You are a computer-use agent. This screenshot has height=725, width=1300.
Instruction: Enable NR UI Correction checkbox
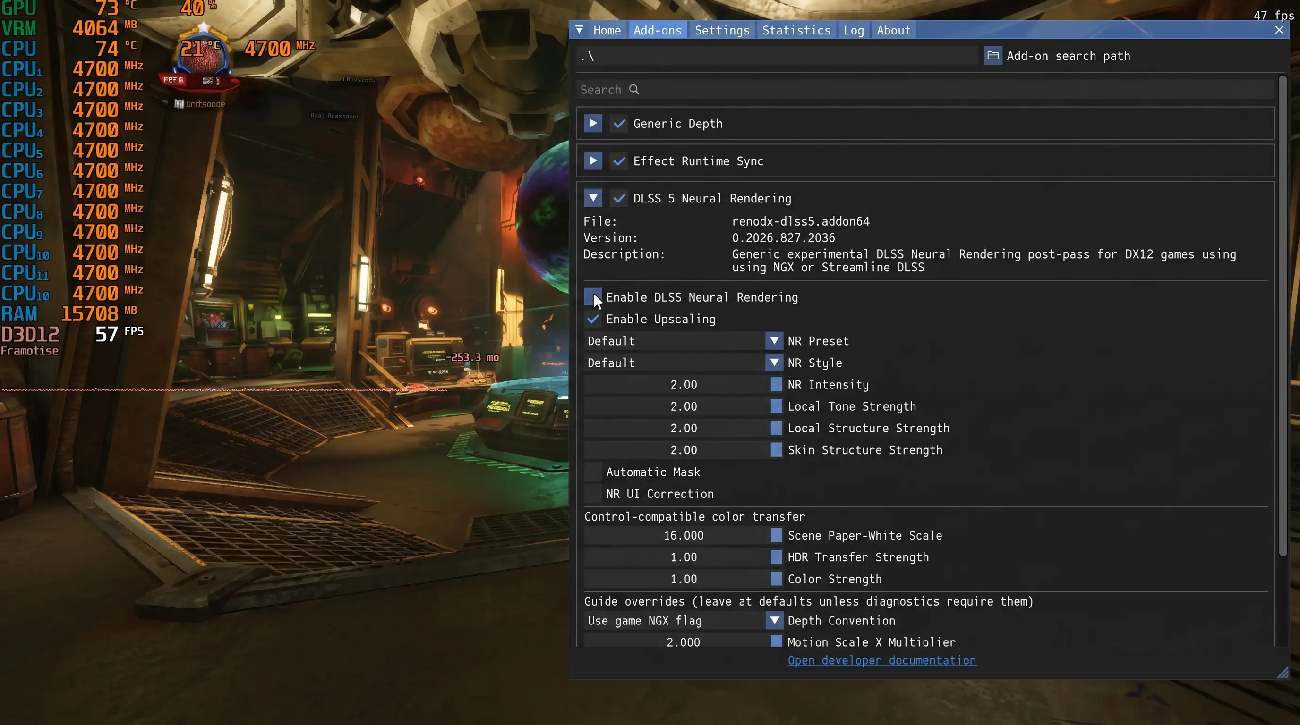(x=593, y=494)
